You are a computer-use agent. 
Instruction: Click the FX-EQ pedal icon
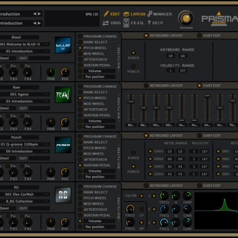click(126, 23)
